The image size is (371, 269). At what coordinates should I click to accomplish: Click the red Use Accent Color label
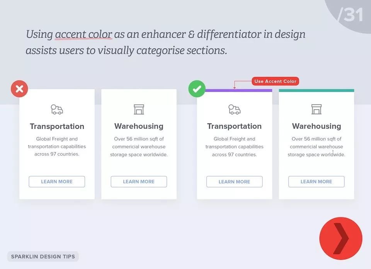point(276,81)
